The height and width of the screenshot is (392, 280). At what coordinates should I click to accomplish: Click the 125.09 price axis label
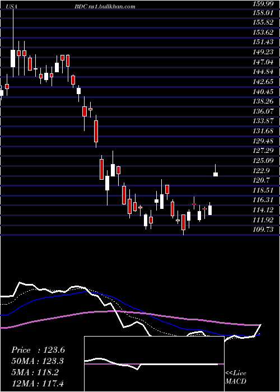[x=263, y=161]
